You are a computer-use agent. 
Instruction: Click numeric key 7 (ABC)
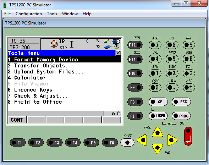coord(155,45)
